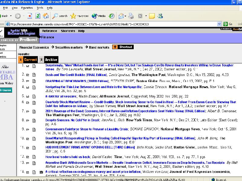Open How bond traders hold us back
Screen dimensions: 242x181
[x=67, y=157]
